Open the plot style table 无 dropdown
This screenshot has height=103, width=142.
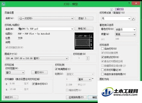tap(116, 19)
